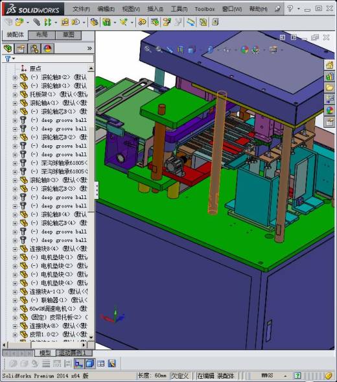Viewport: 337px width, 382px height.
Task: Open the DisplayManager color ball tab
Action: (x=47, y=49)
